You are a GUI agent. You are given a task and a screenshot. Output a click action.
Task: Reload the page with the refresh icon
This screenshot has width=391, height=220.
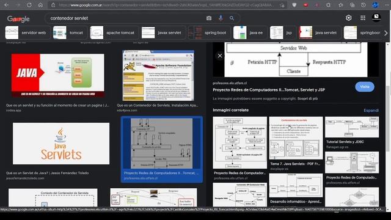[29, 5]
